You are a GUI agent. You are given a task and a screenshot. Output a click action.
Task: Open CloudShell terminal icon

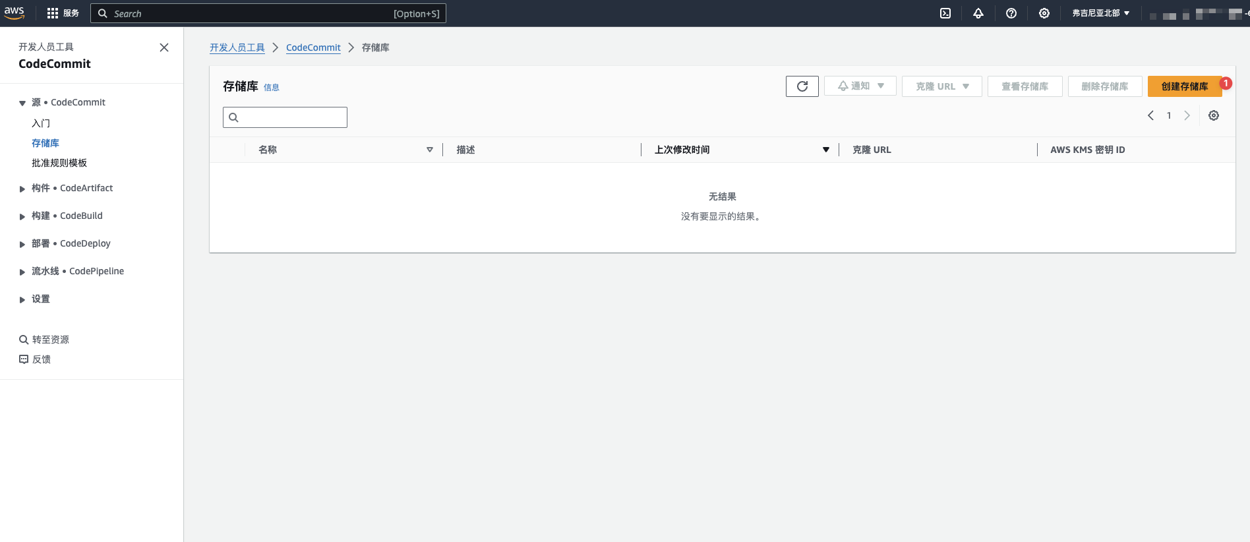tap(945, 13)
